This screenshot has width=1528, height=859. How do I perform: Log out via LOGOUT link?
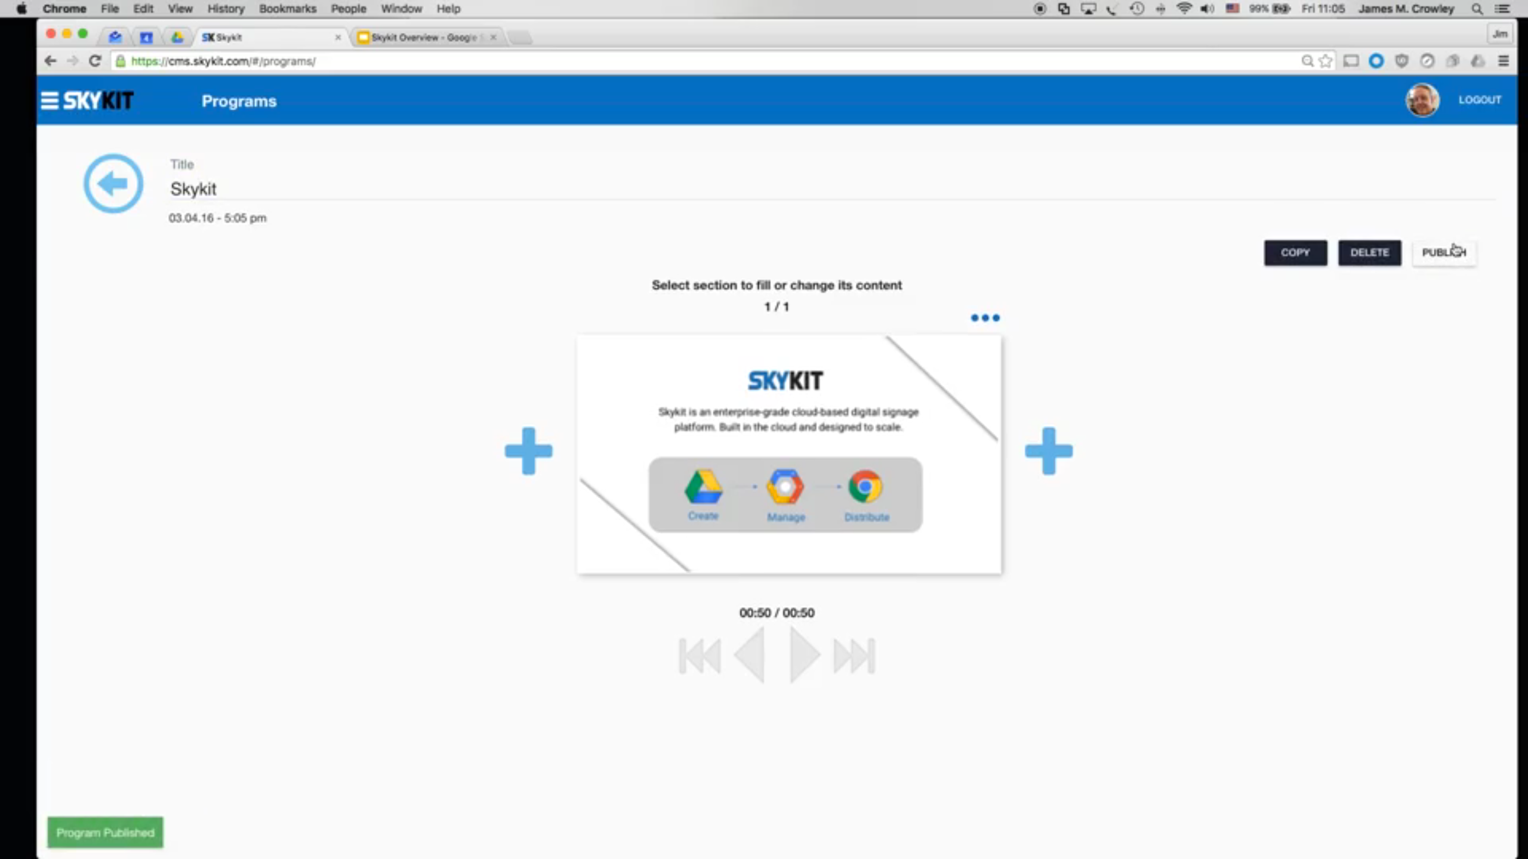click(x=1480, y=100)
